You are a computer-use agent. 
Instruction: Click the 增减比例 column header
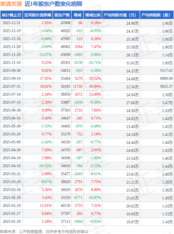coord(93,15)
